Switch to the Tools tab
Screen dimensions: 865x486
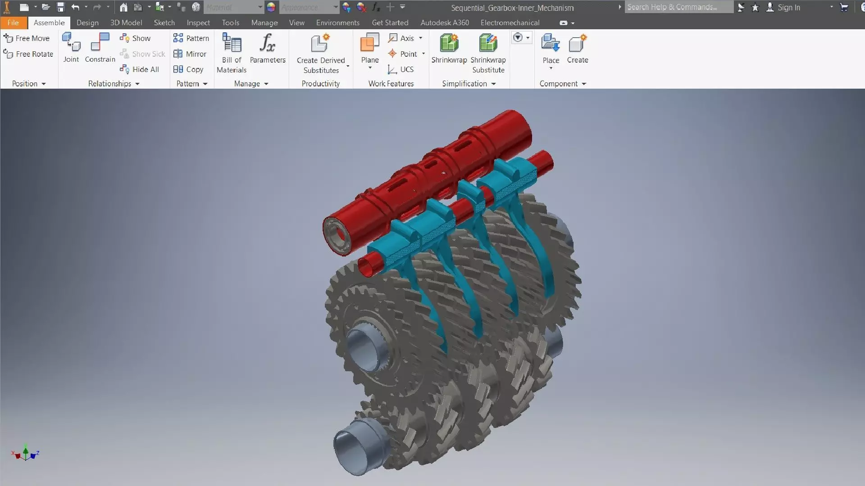tap(230, 22)
